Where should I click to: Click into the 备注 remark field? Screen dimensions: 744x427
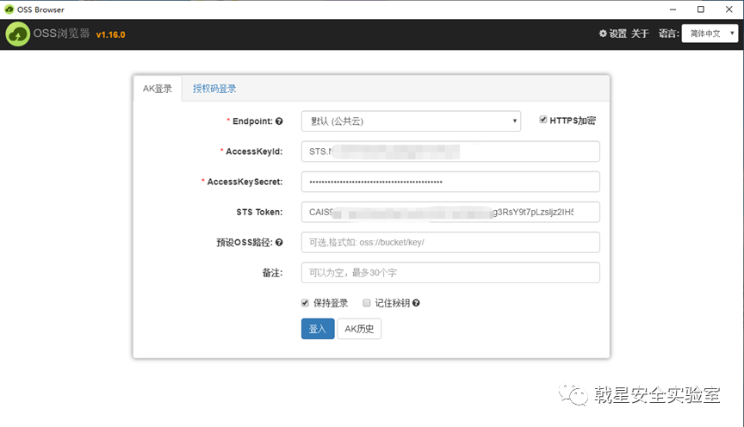[450, 273]
